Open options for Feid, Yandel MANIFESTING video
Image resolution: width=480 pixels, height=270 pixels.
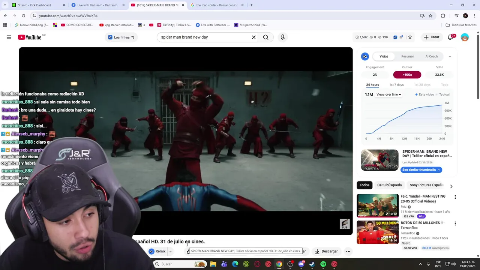pyautogui.click(x=455, y=197)
